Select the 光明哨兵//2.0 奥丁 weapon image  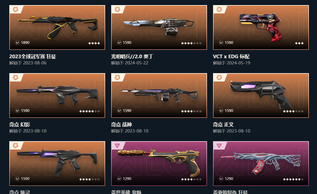pyautogui.click(x=159, y=27)
